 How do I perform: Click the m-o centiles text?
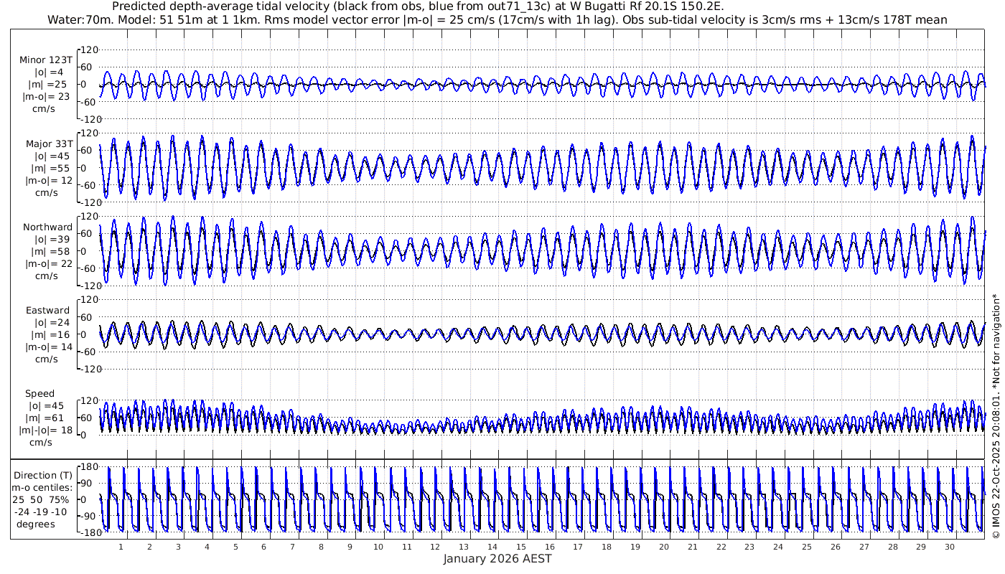click(41, 488)
